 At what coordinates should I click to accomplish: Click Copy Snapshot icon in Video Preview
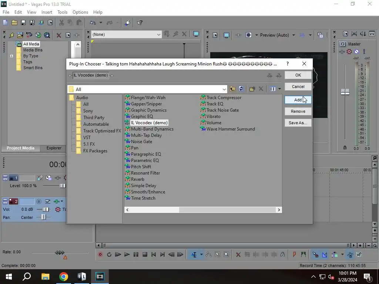coord(320,35)
